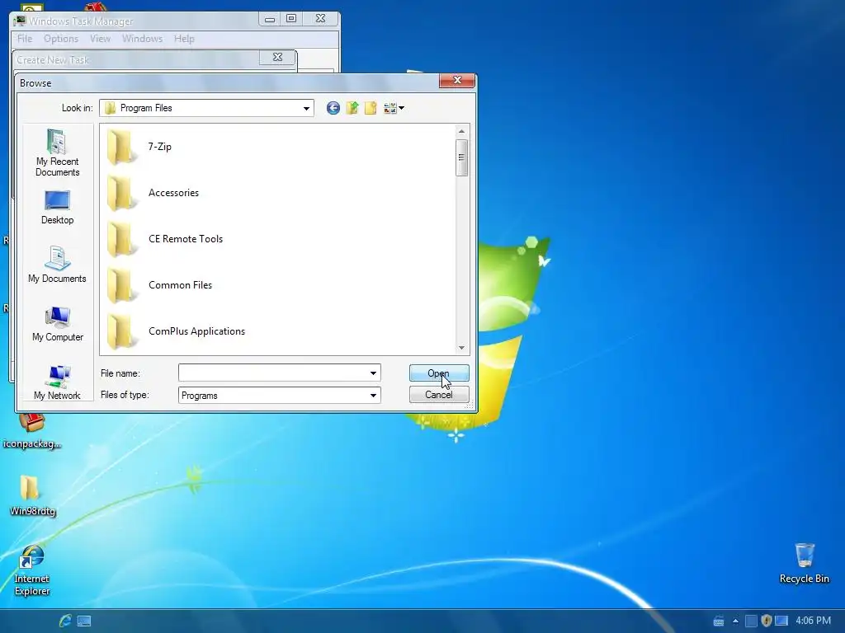
Task: Expand the File name dropdown arrow
Action: 373,373
